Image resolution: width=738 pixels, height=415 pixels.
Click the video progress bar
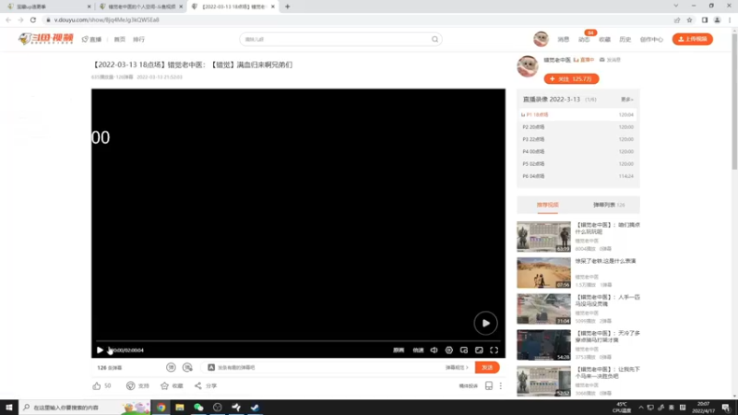[x=298, y=340]
